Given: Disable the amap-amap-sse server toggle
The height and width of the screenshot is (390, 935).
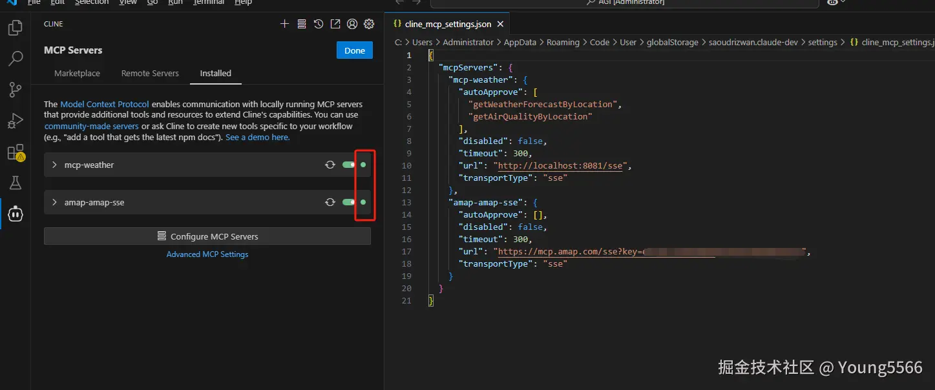Looking at the screenshot, I should (x=349, y=202).
